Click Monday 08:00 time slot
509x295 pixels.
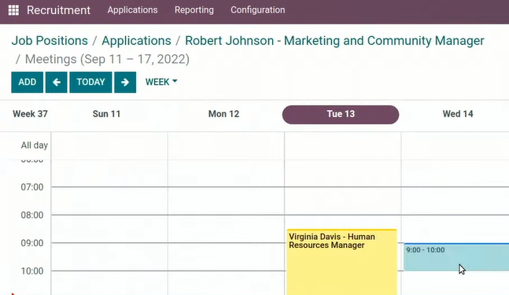227,229
